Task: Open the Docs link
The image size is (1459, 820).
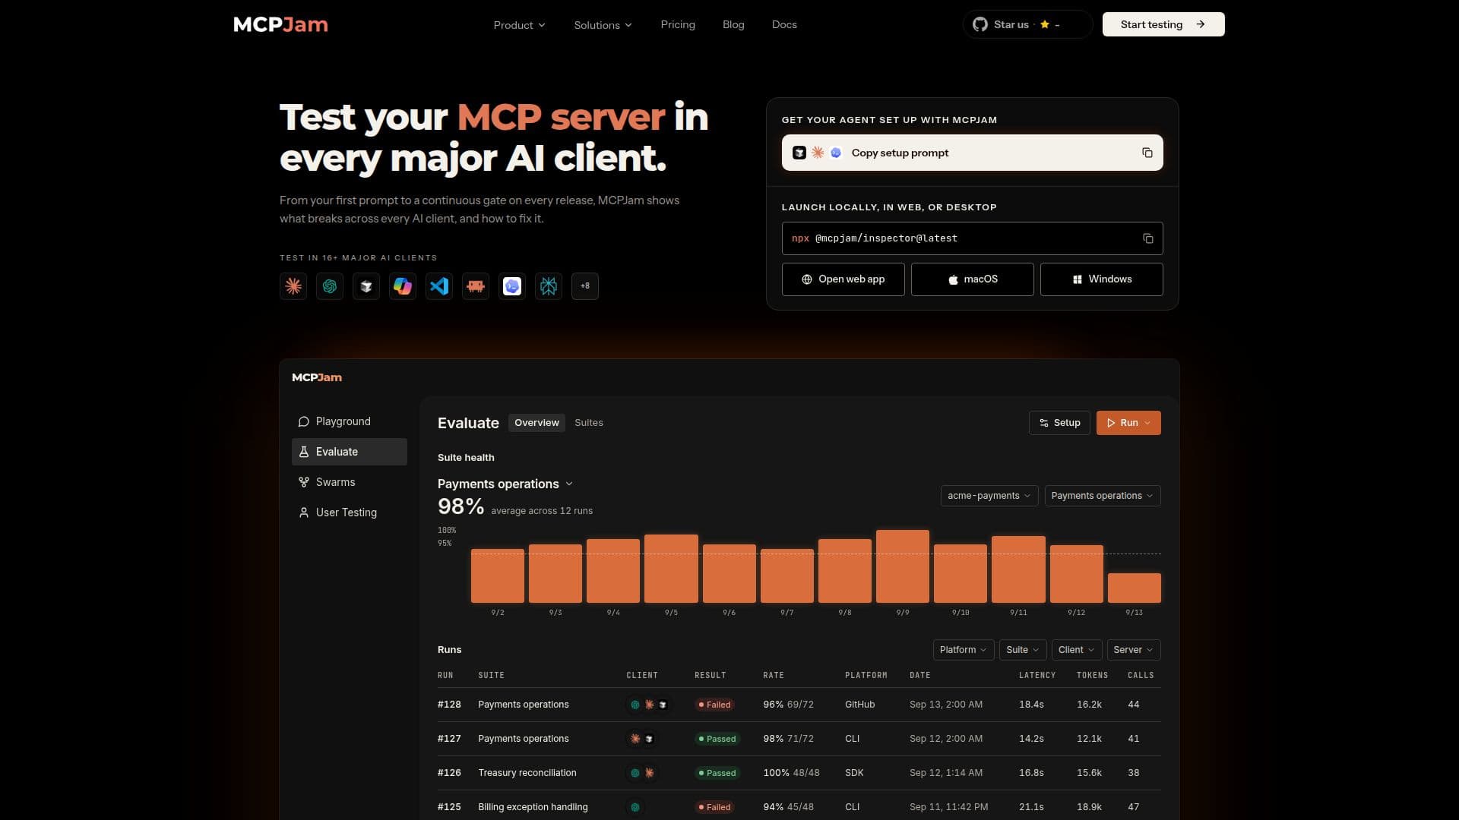Action: tap(784, 24)
